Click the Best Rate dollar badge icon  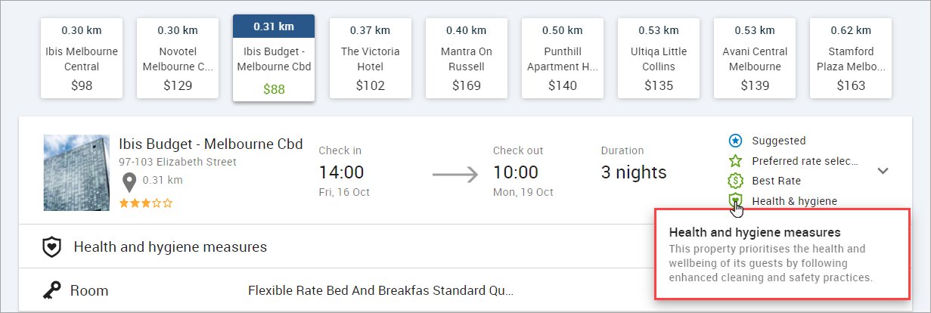[x=735, y=181]
